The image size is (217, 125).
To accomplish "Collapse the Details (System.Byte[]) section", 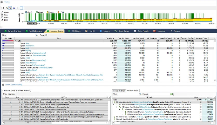I will point(3,85).
